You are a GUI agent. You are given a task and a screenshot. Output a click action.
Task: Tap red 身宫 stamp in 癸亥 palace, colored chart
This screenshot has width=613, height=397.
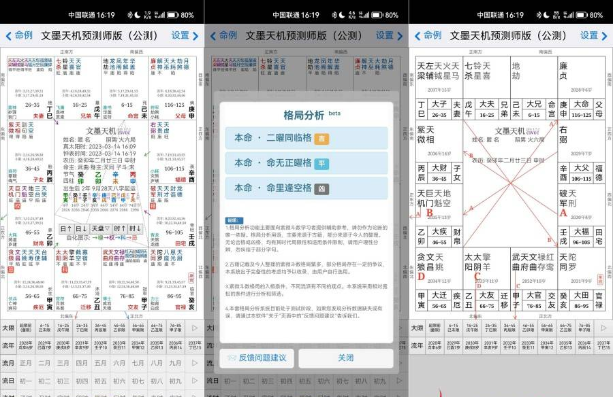coord(191,278)
